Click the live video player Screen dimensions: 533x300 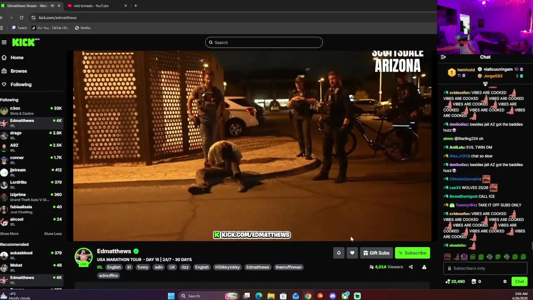pos(252,146)
